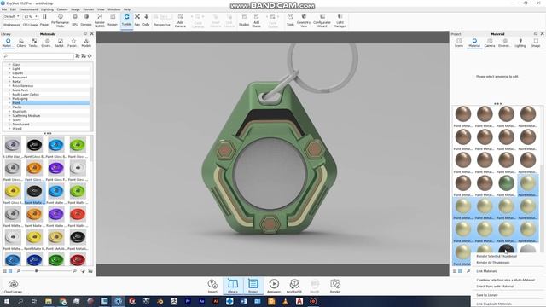Expand the Wood material folder
546x307 pixels.
[9, 129]
